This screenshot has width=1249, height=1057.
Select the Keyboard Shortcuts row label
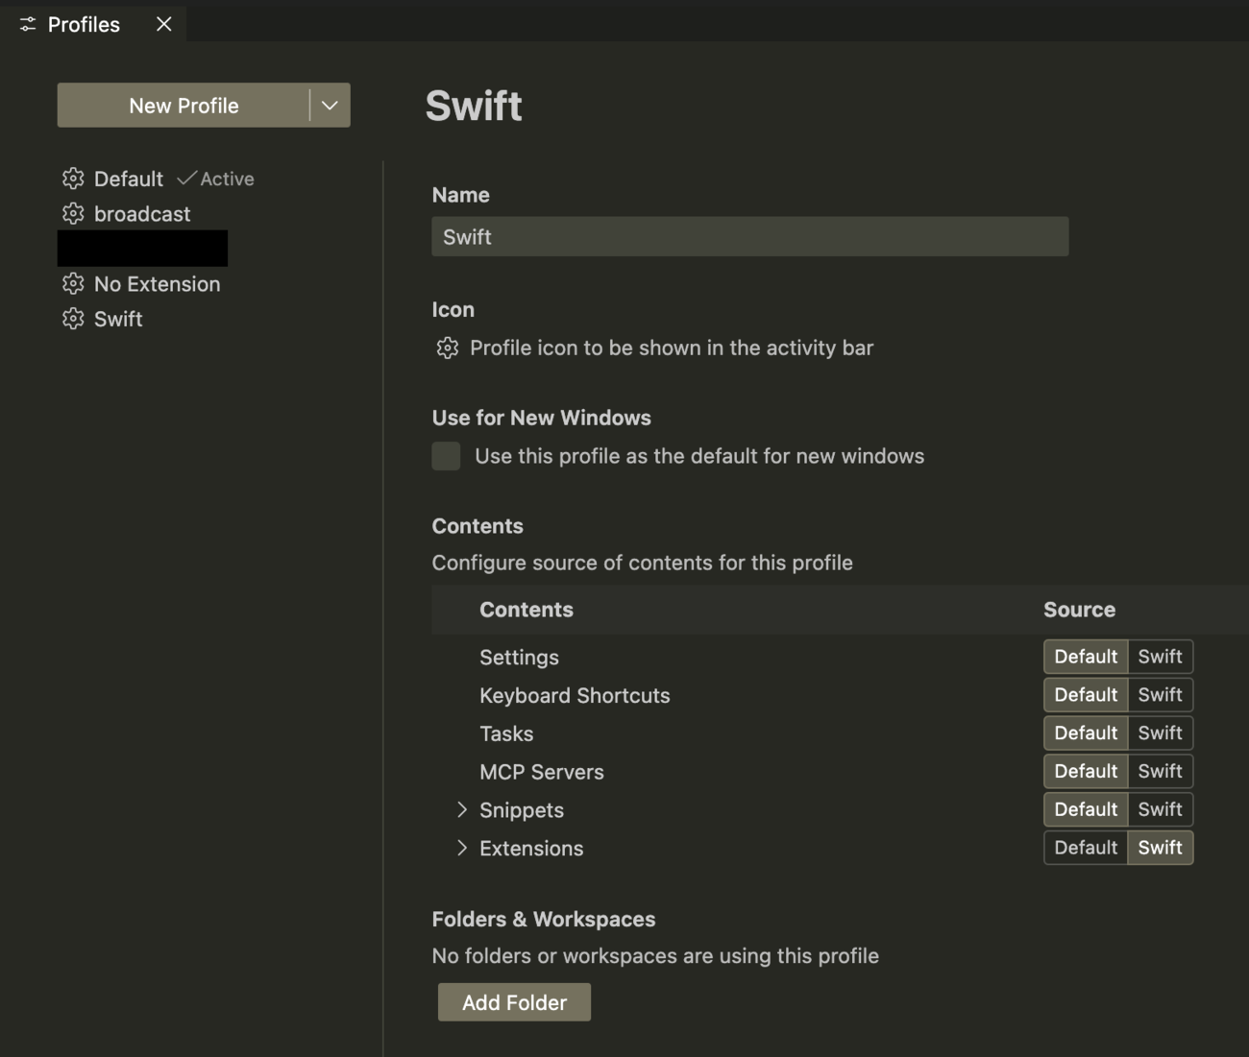575,695
